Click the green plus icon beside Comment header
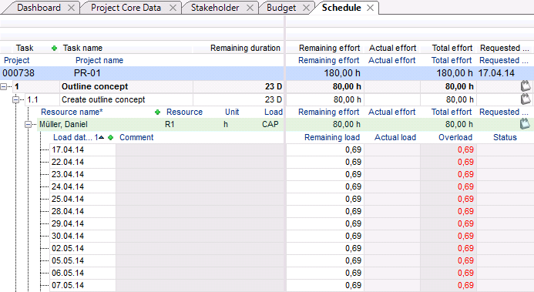 tap(110, 137)
